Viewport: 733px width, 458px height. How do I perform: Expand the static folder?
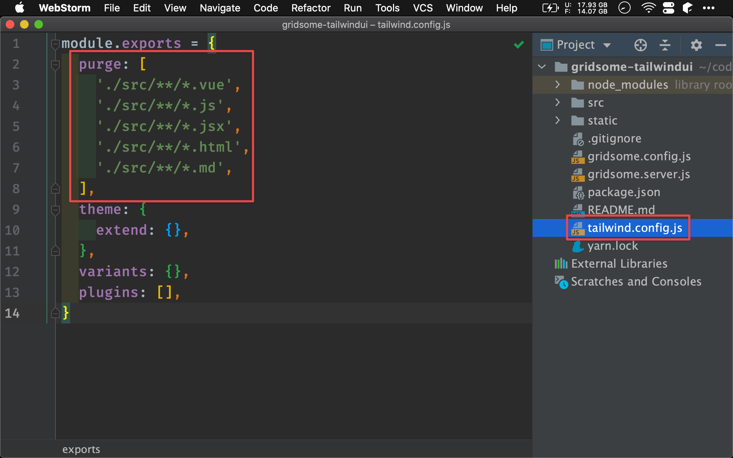click(558, 120)
